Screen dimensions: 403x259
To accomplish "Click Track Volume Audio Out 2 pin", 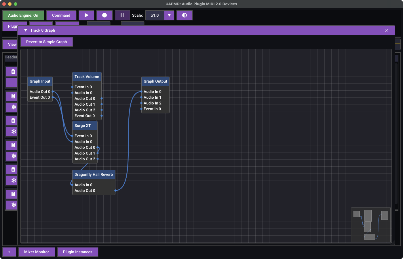I will [x=102, y=110].
